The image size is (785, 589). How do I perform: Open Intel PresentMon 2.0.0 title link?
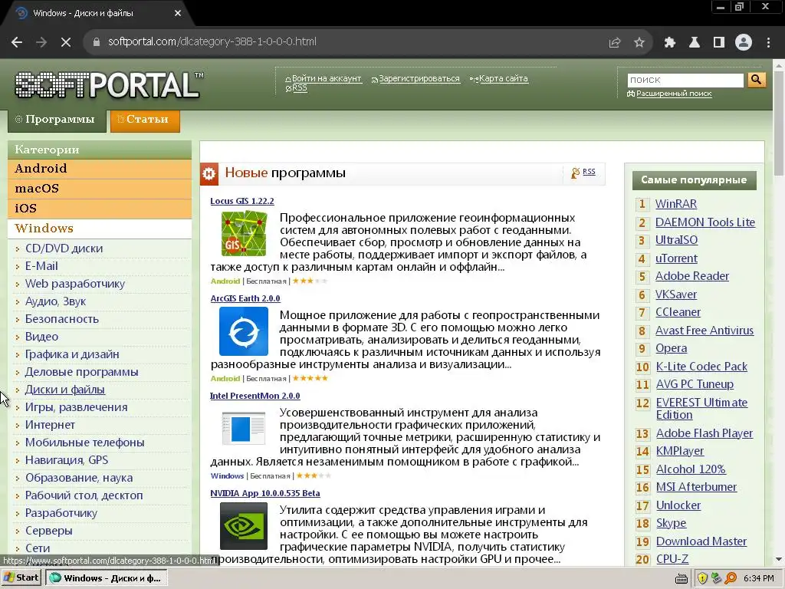tap(255, 396)
